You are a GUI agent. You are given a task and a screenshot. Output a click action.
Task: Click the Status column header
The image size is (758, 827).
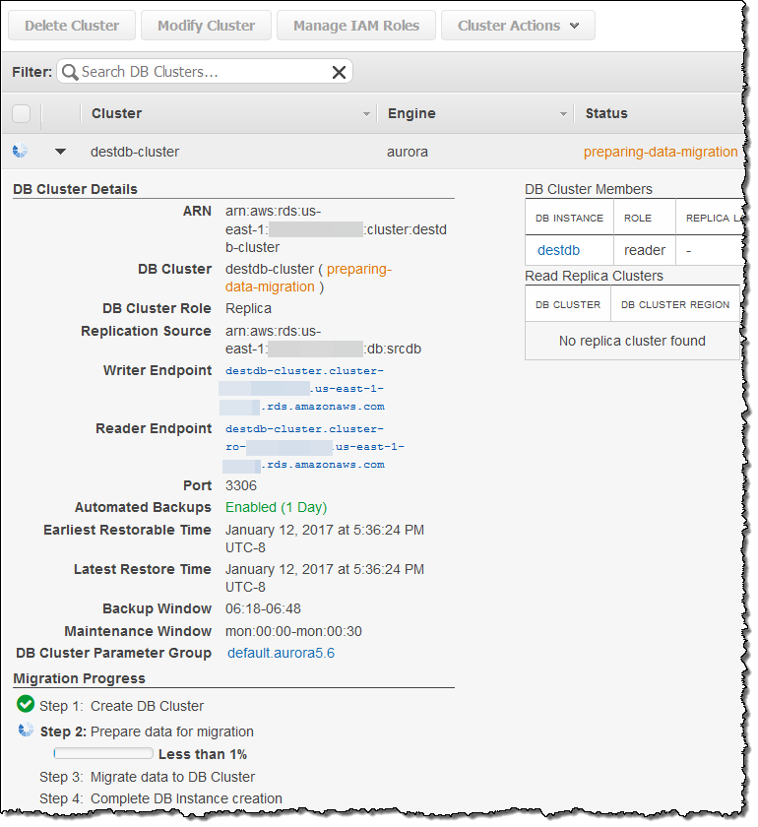point(606,113)
